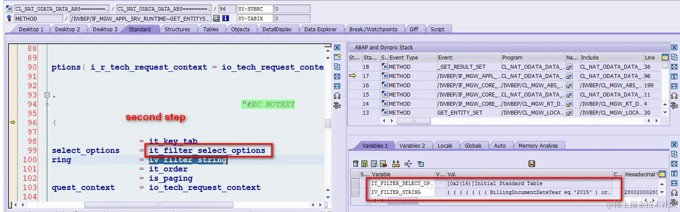
Task: Switch to Globals tab
Action: coord(473,145)
